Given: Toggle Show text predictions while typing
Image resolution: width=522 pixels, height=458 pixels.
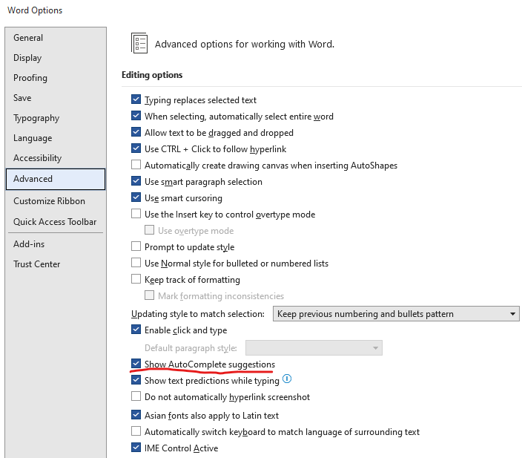Looking at the screenshot, I should point(136,380).
